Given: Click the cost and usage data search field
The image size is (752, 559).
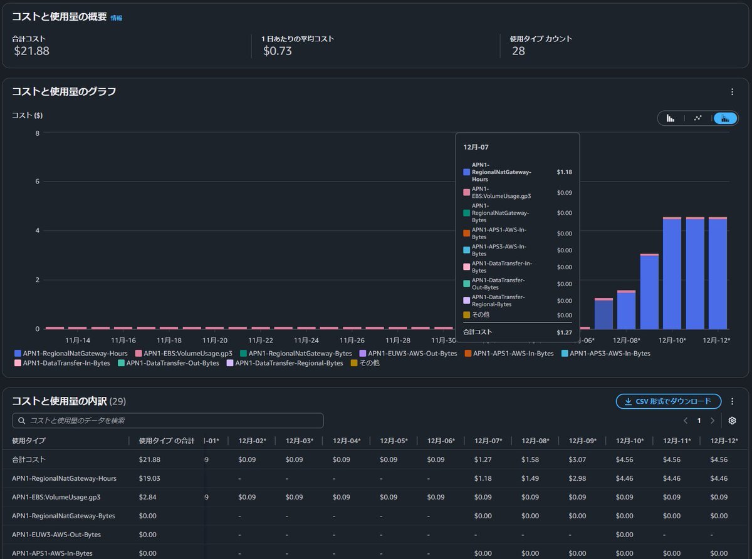Looking at the screenshot, I should point(168,421).
